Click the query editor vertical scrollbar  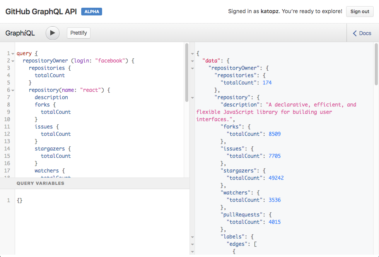[187, 73]
